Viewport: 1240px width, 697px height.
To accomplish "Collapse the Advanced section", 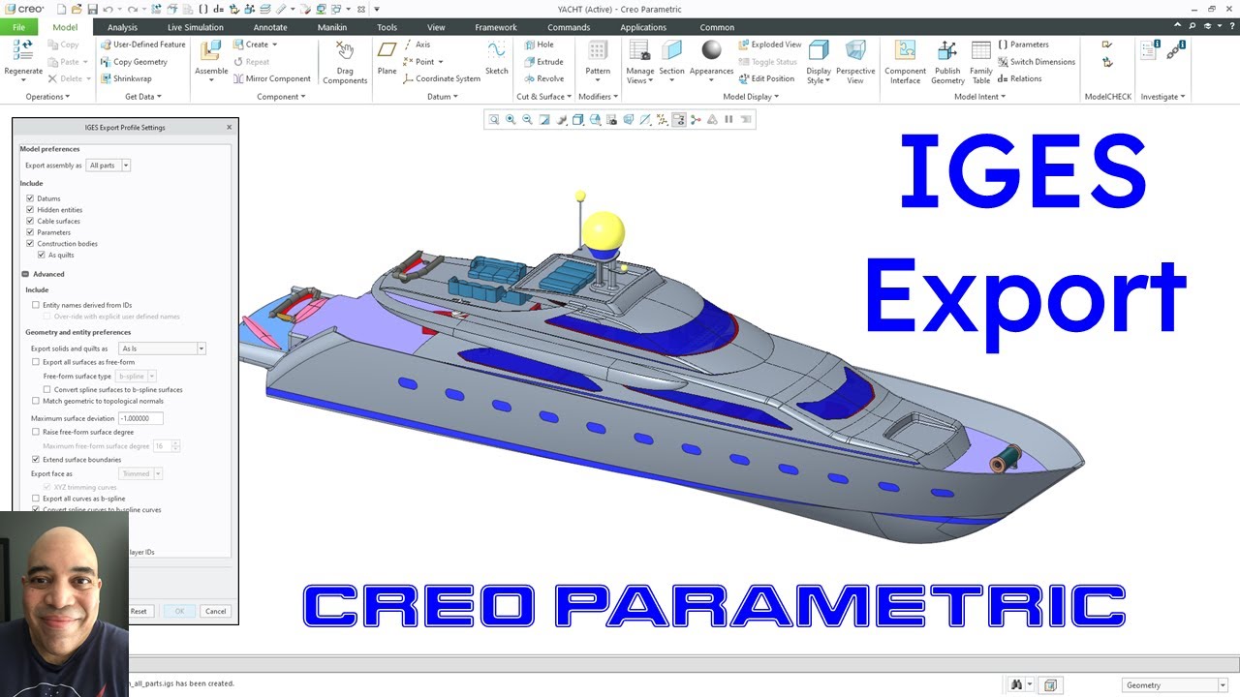I will pos(25,274).
